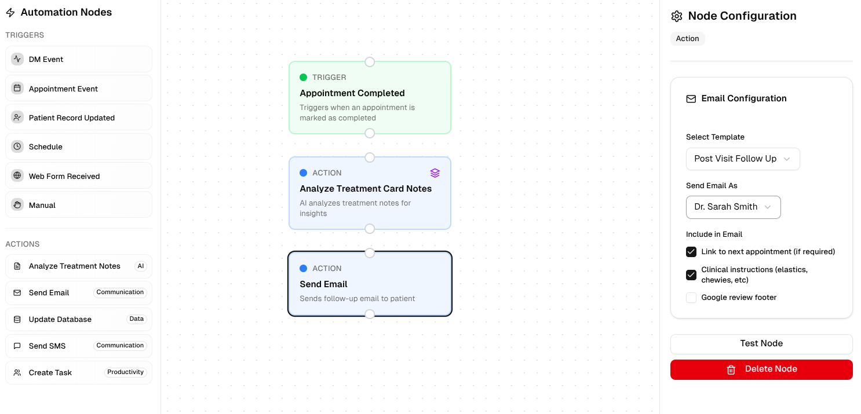Click Delete Node to remove the node
The image size is (861, 414).
click(761, 369)
